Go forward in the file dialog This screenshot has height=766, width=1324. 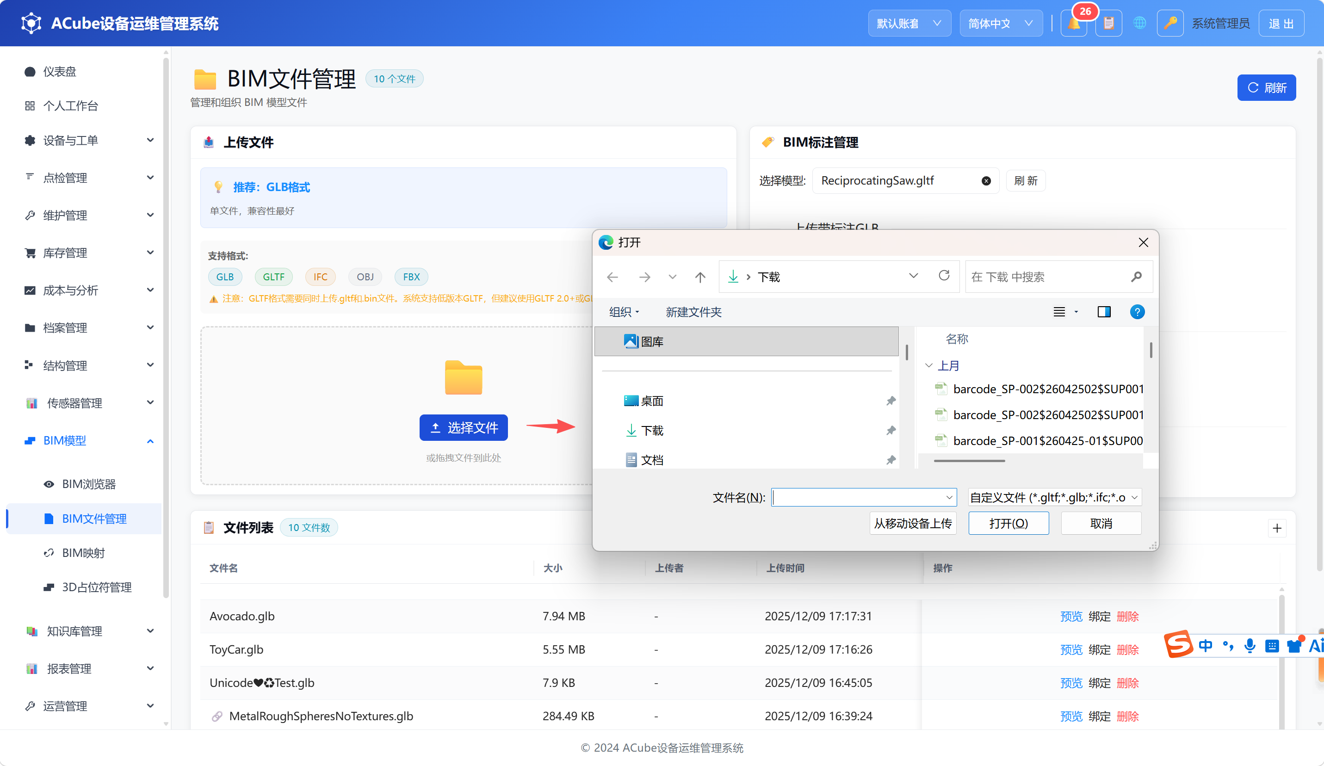(644, 277)
